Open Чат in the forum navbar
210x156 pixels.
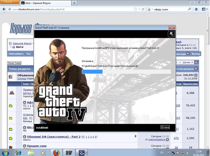[29, 54]
